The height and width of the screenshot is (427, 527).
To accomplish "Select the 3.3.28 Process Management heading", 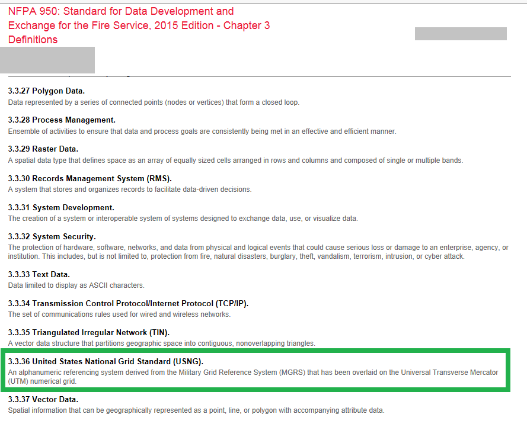I will (x=62, y=120).
